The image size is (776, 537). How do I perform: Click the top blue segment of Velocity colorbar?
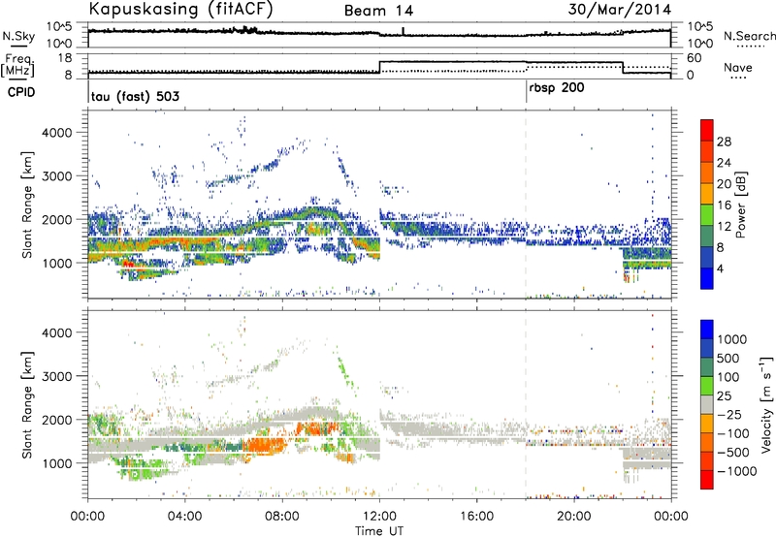pyautogui.click(x=707, y=330)
